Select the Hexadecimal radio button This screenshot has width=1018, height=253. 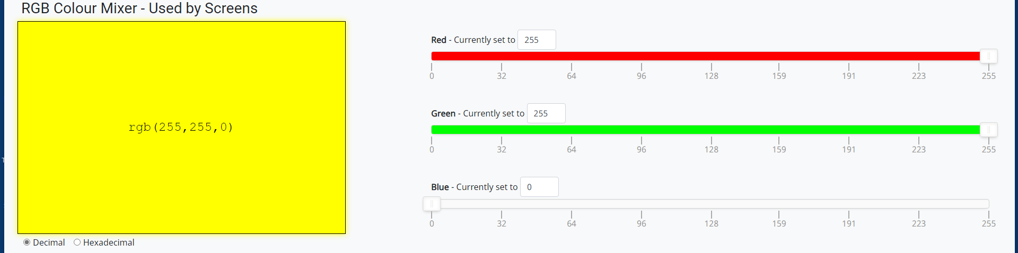pyautogui.click(x=77, y=242)
